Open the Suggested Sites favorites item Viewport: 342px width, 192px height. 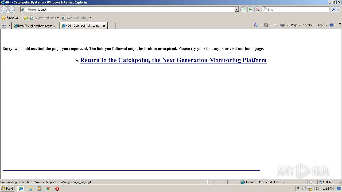click(x=44, y=18)
